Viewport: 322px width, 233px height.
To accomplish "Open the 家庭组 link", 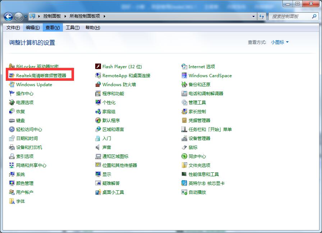I will coord(109,111).
